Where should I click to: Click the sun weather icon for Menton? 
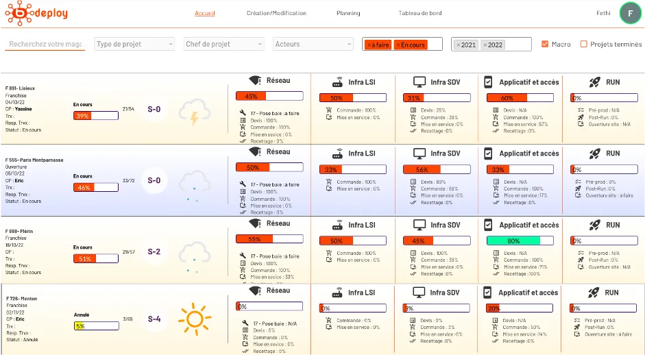click(194, 319)
